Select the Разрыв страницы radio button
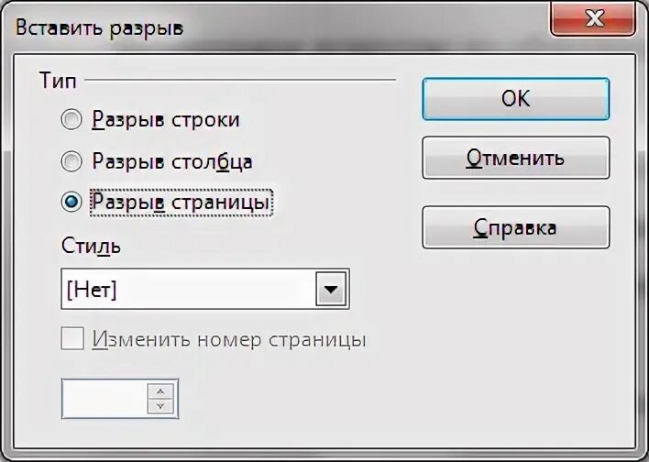The width and height of the screenshot is (649, 462). click(x=71, y=202)
